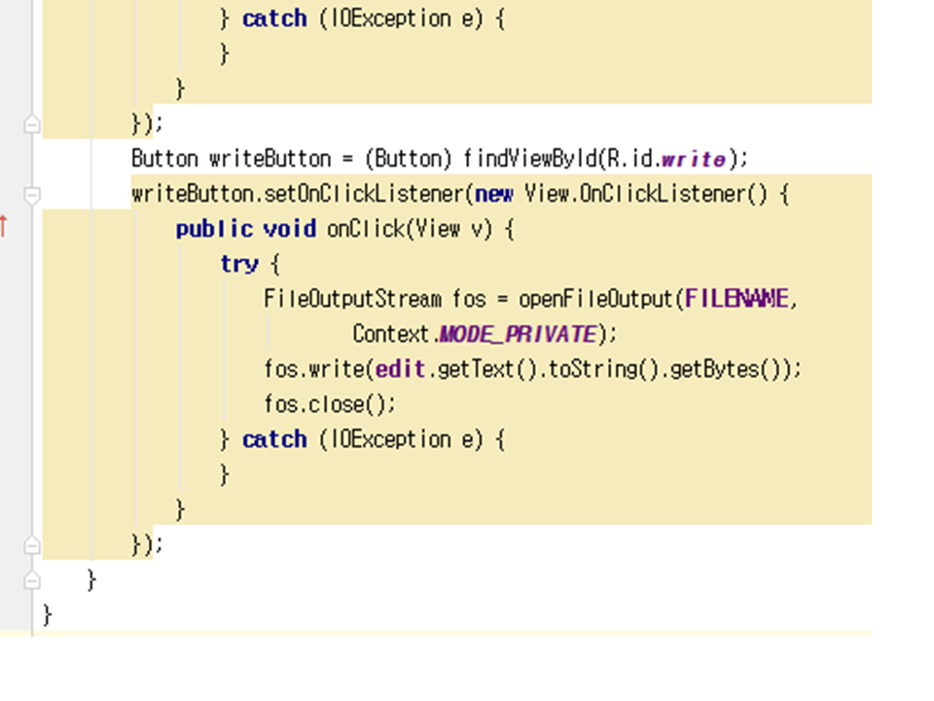Place cursor on FILENAME constant
The height and width of the screenshot is (701, 934).
736,299
